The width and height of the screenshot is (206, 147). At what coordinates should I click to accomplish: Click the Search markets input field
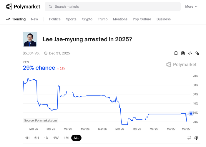tap(115, 6)
